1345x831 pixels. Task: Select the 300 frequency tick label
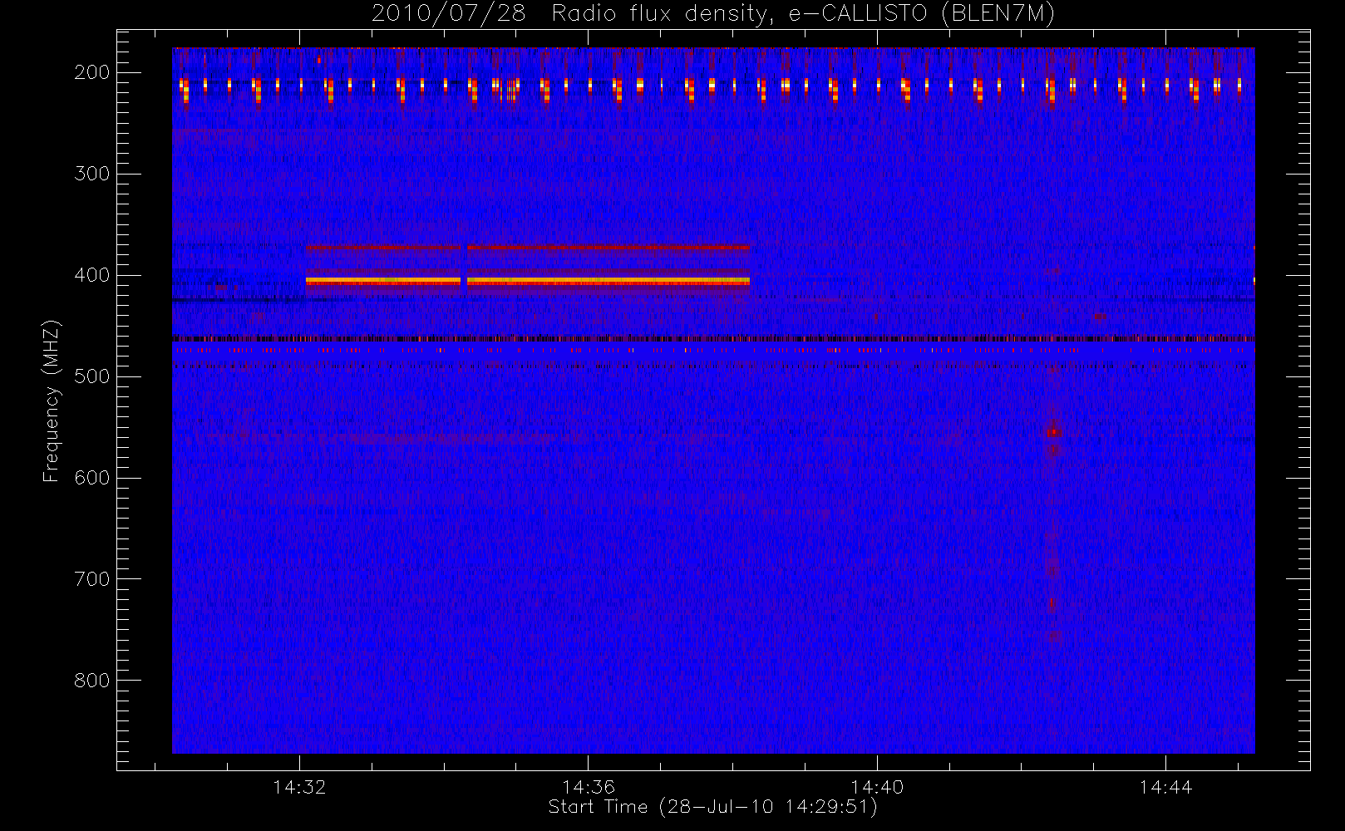tap(92, 174)
